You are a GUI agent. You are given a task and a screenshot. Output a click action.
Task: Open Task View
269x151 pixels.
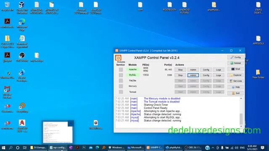pyautogui.click(x=25, y=148)
